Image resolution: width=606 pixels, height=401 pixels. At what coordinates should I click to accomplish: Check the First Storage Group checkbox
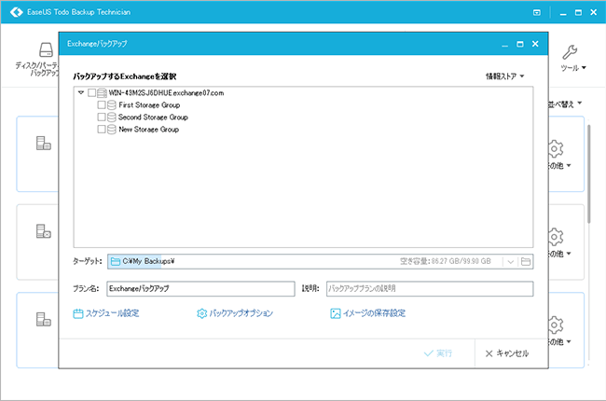coord(102,104)
